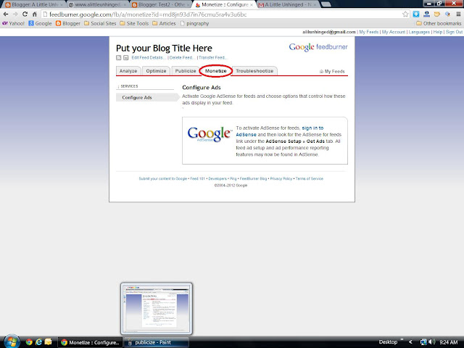Click the volume speaker tray icon
The height and width of the screenshot is (348, 464).
pyautogui.click(x=432, y=342)
